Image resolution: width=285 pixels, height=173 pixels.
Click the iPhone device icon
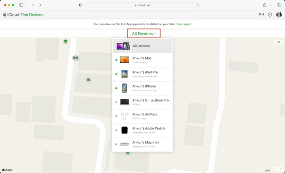point(124,88)
